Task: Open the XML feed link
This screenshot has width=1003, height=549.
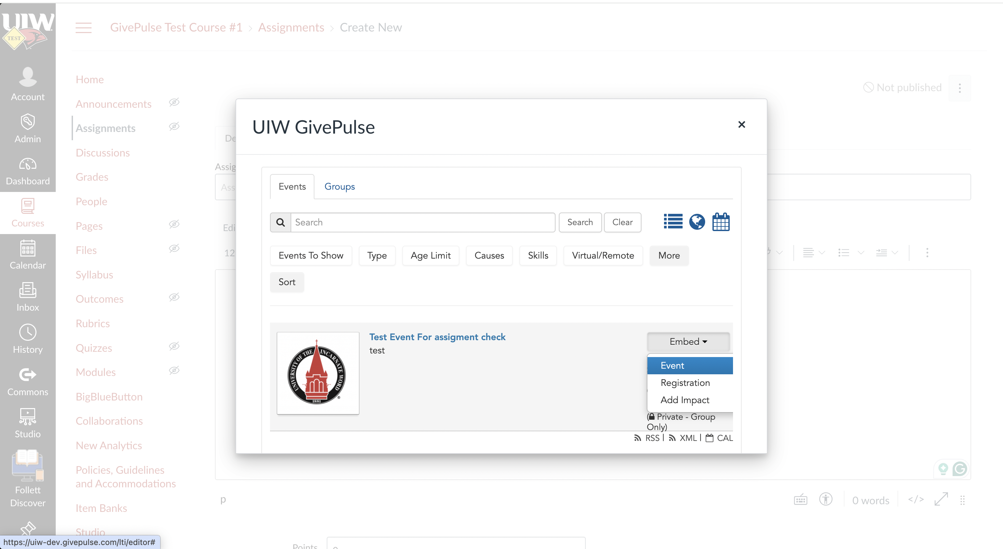Action: point(683,438)
